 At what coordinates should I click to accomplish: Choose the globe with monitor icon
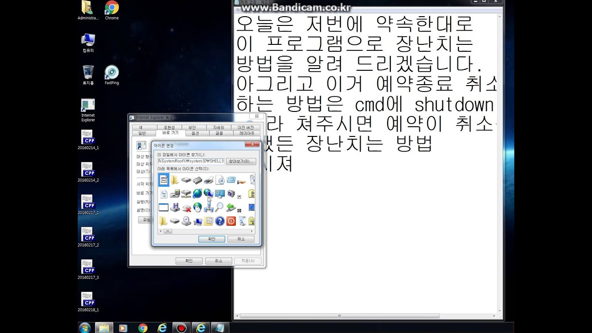(x=208, y=193)
